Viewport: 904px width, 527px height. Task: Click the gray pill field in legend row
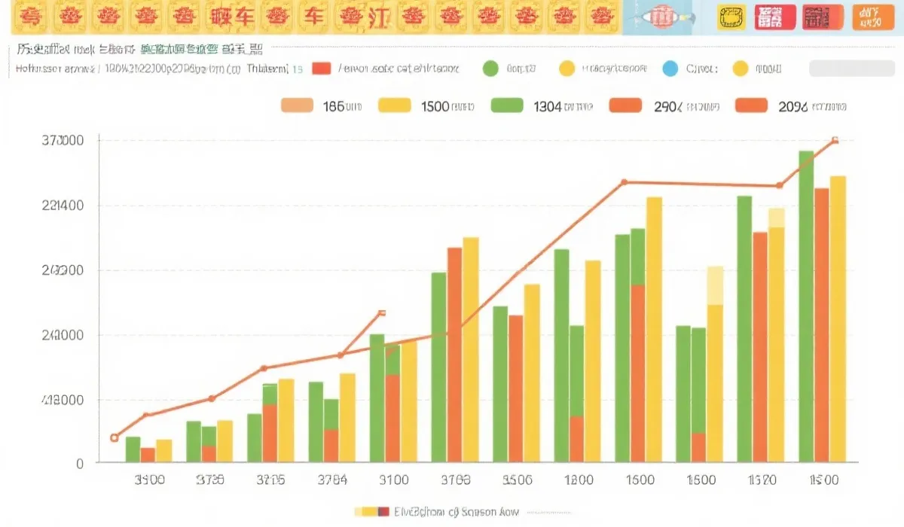[x=851, y=69]
